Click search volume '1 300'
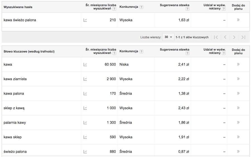Image resolution: width=251 pixels, height=157 pixels. coord(111,123)
